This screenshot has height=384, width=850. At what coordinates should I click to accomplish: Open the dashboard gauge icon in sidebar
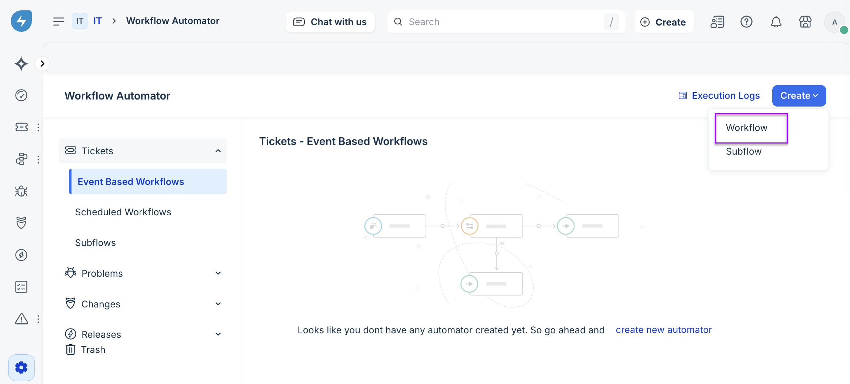pos(21,95)
